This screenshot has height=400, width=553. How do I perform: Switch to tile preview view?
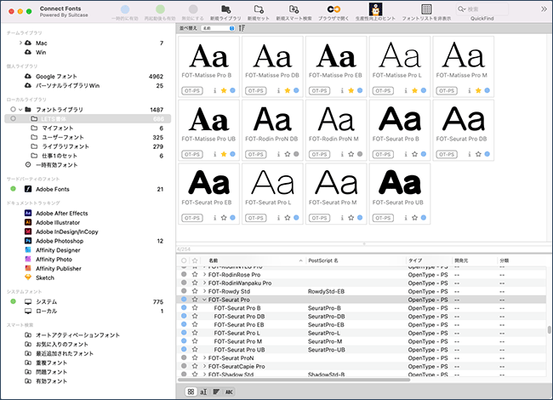coord(191,391)
